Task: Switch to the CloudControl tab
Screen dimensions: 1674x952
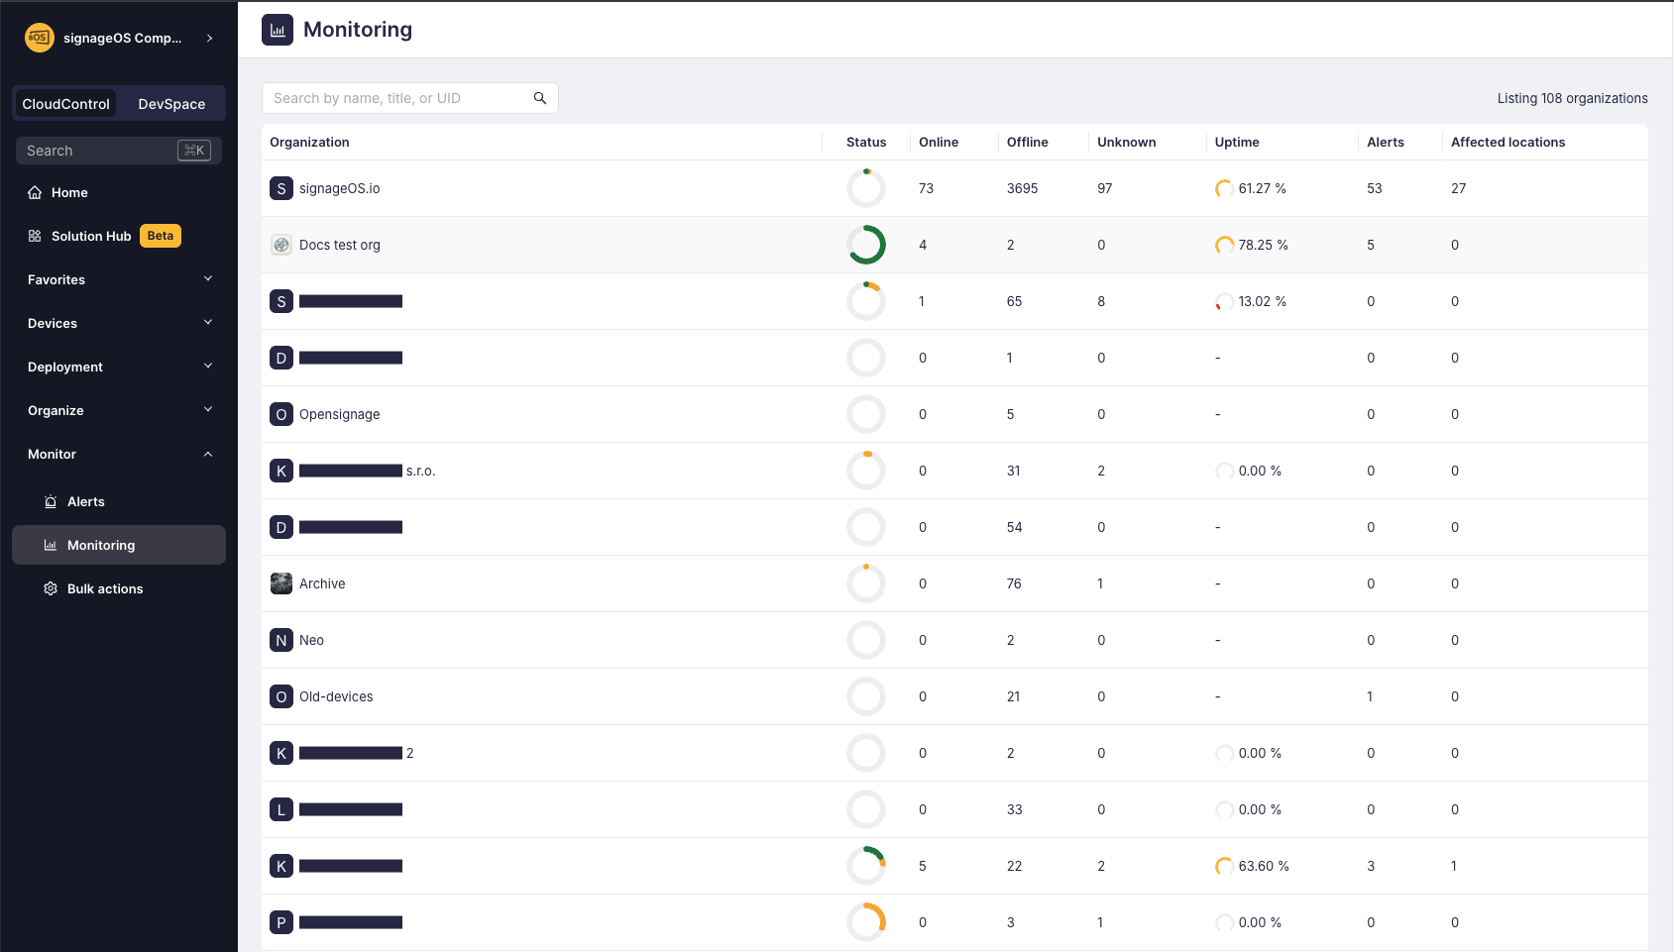Action: [66, 104]
